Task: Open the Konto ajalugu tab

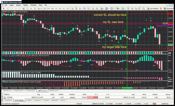Action: pyautogui.click(x=19, y=100)
